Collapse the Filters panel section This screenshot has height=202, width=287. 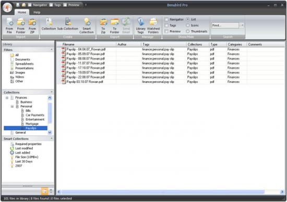click(52, 49)
